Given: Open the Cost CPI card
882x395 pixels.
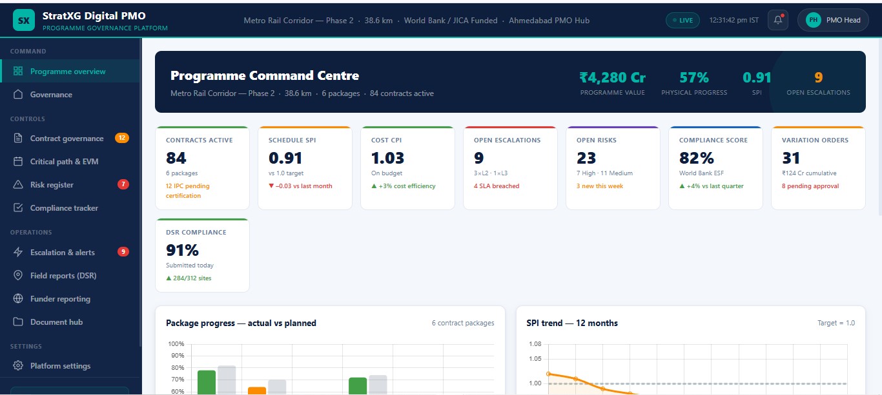Looking at the screenshot, I should 407,168.
